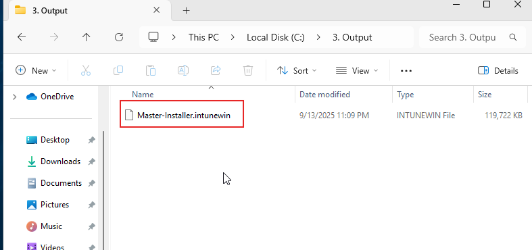The image size is (532, 250).
Task: Click the Rename icon in toolbar
Action: click(x=183, y=70)
